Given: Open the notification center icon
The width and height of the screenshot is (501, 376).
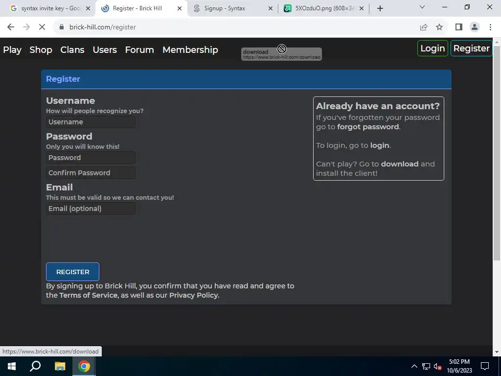Looking at the screenshot, I should tap(485, 366).
